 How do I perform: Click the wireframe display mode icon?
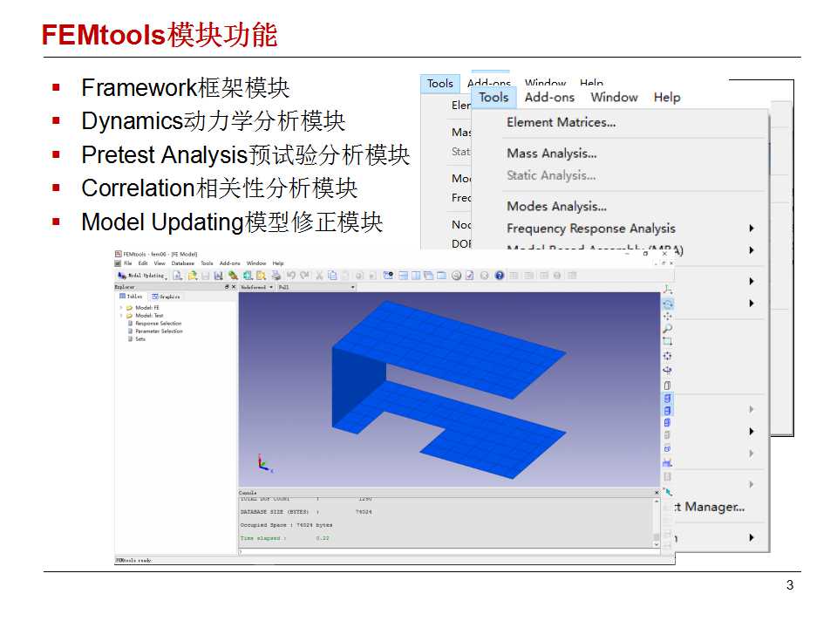click(668, 385)
